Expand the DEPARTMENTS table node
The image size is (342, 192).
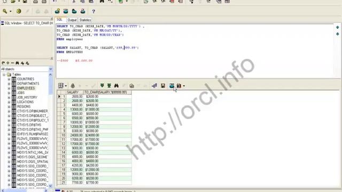click(x=9, y=84)
